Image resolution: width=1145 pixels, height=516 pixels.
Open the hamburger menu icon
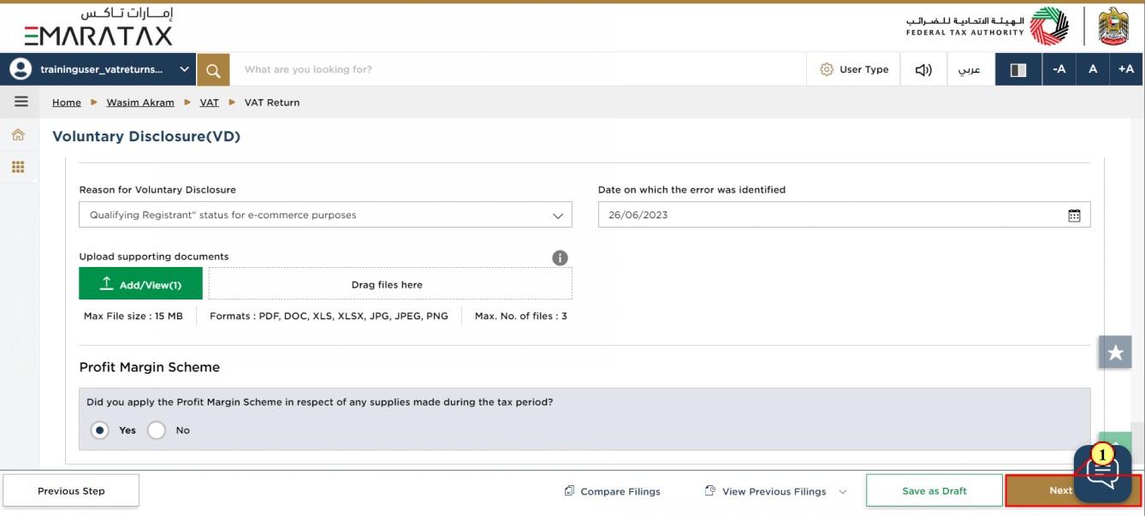[x=21, y=102]
